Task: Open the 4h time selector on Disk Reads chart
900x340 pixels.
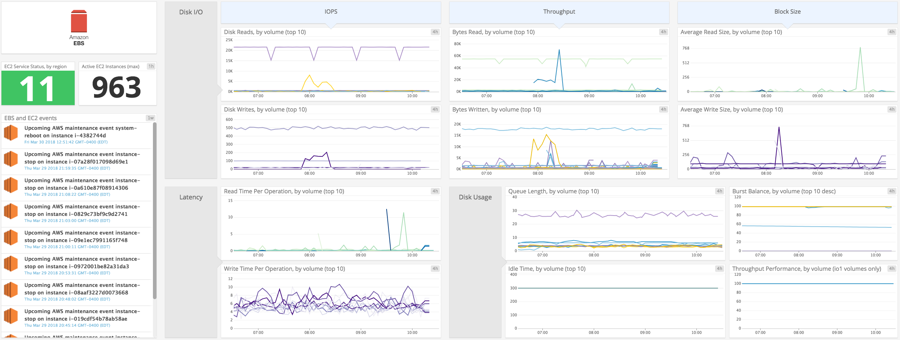Action: point(435,32)
